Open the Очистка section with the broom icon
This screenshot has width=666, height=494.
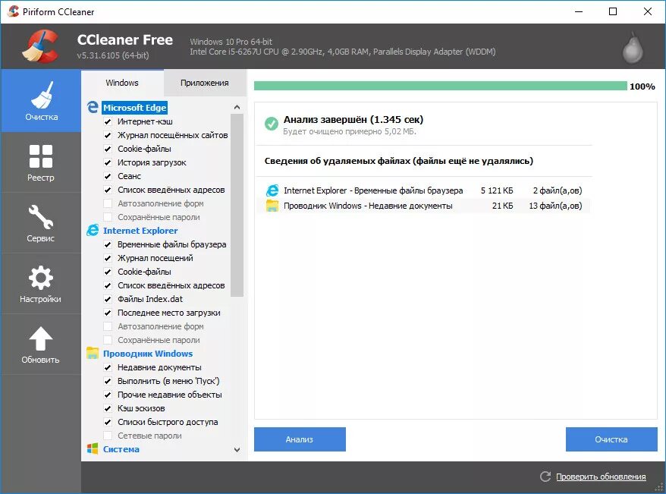coord(41,101)
